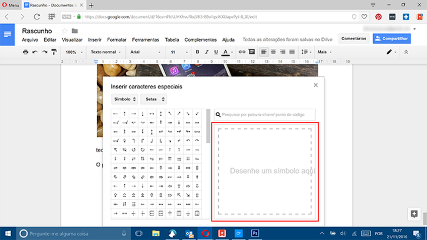Open the Docs home icon
427x240 pixels.
click(7, 35)
